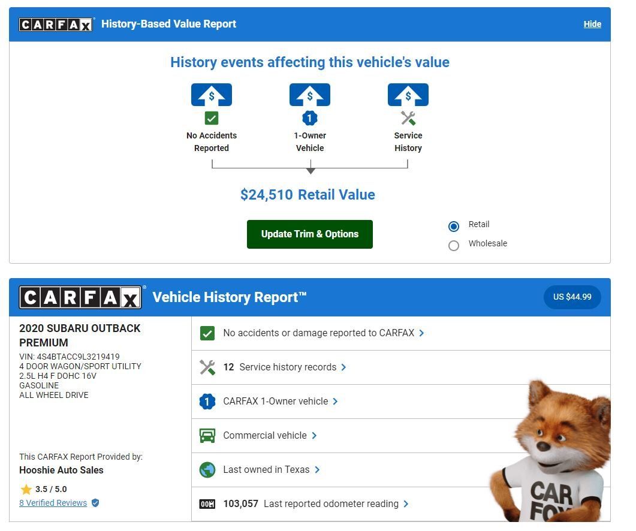
Task: Hide the History-Based Value Report
Action: point(592,25)
